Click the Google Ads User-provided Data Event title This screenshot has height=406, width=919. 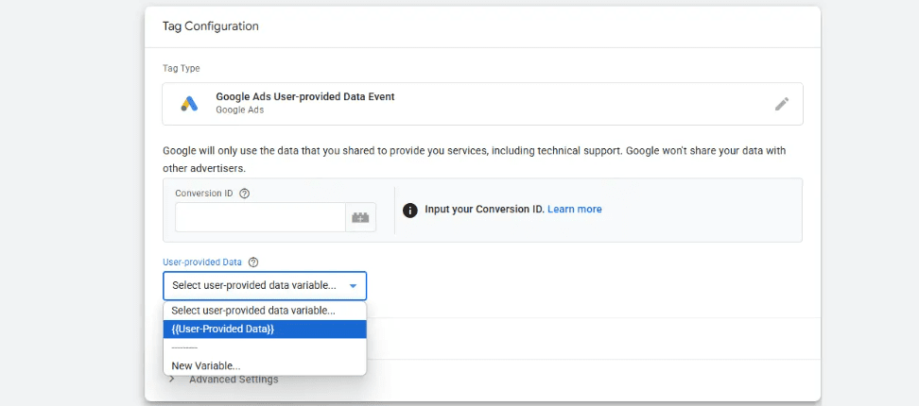[x=304, y=96]
